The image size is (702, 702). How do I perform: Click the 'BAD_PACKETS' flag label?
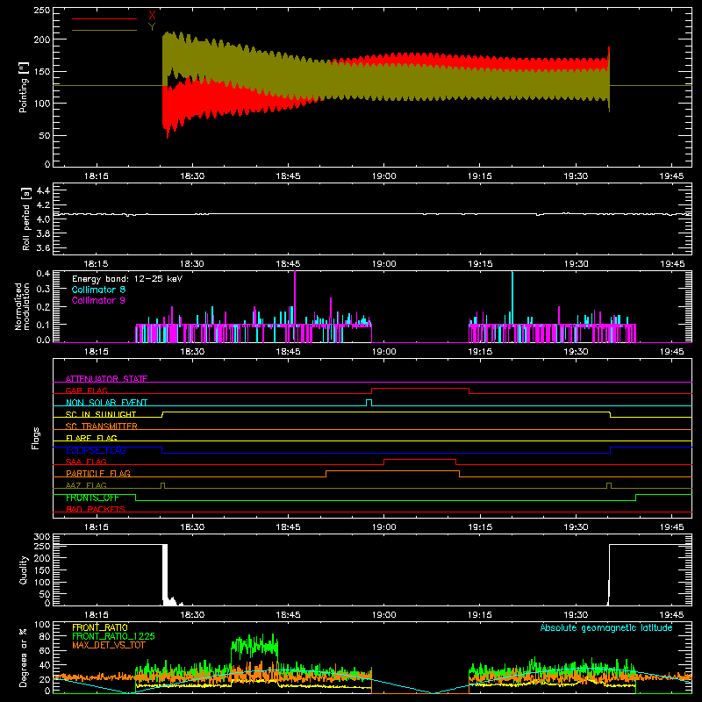coord(96,509)
